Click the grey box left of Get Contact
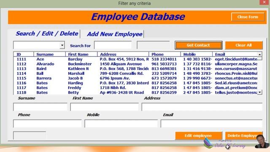The height and width of the screenshot is (152, 270). 153,45
